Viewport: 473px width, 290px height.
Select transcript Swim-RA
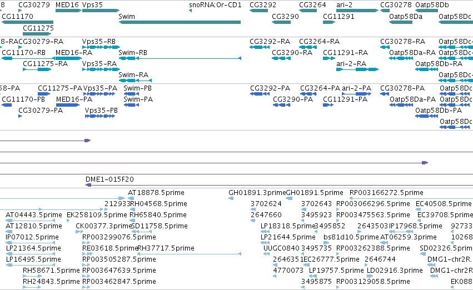tap(135, 81)
